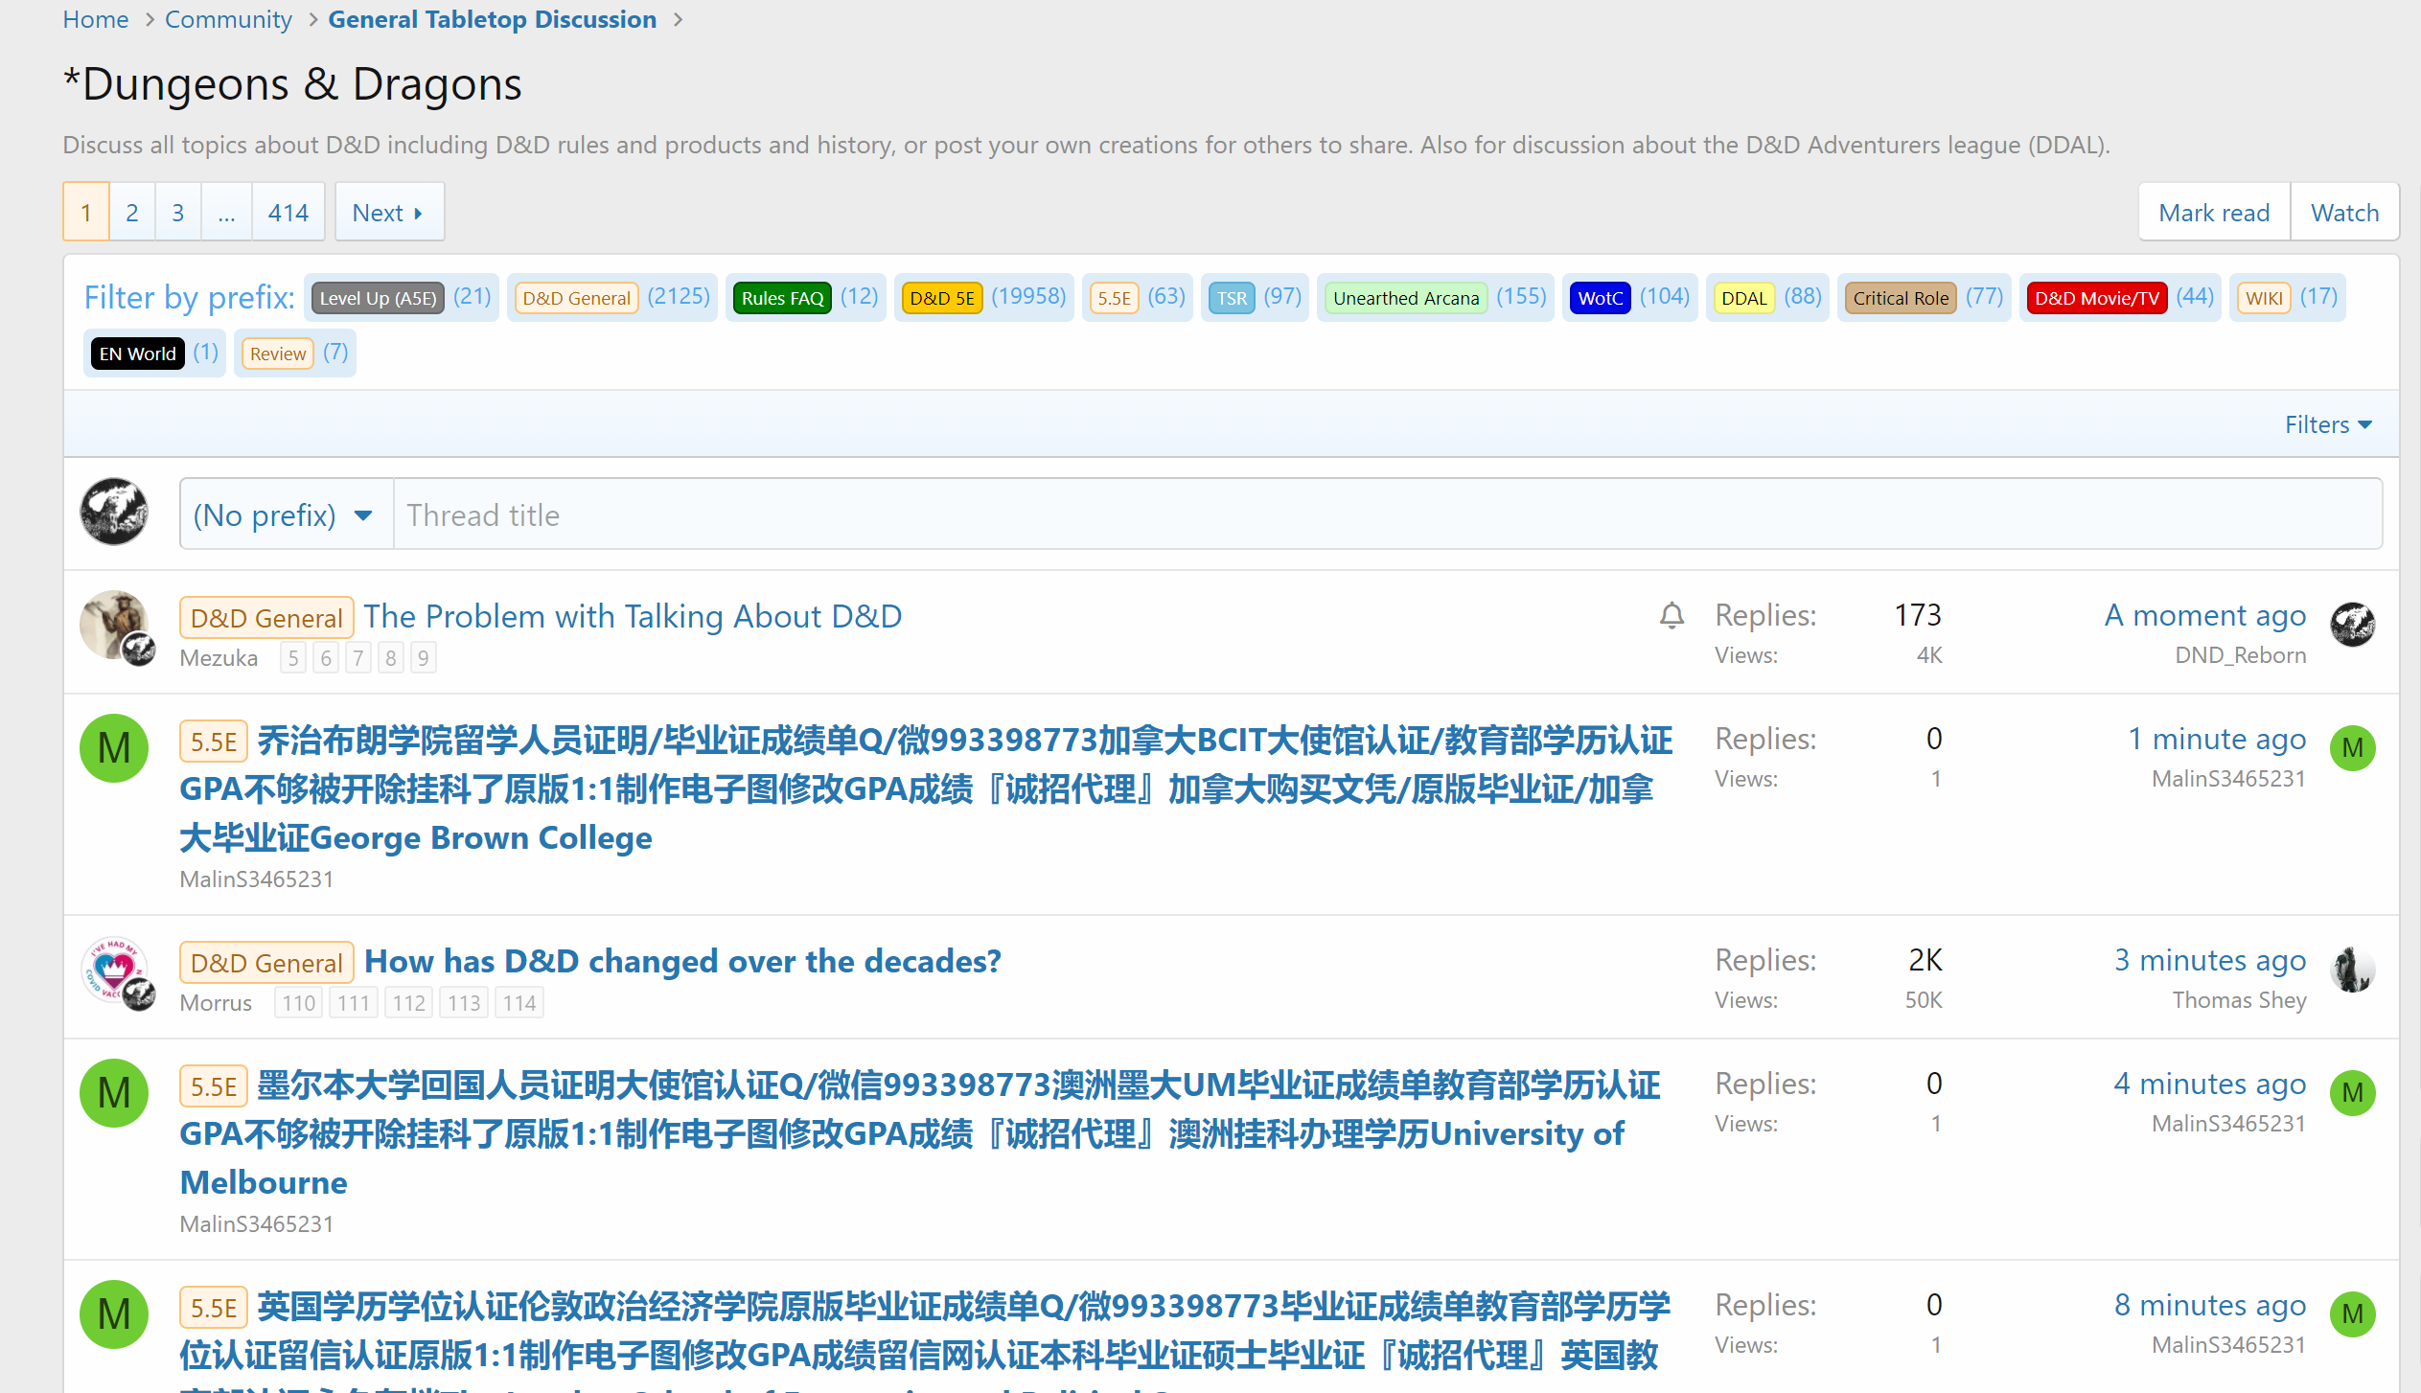2421x1393 pixels.
Task: Open thread The Problem with Talking About D&D
Action: point(633,616)
